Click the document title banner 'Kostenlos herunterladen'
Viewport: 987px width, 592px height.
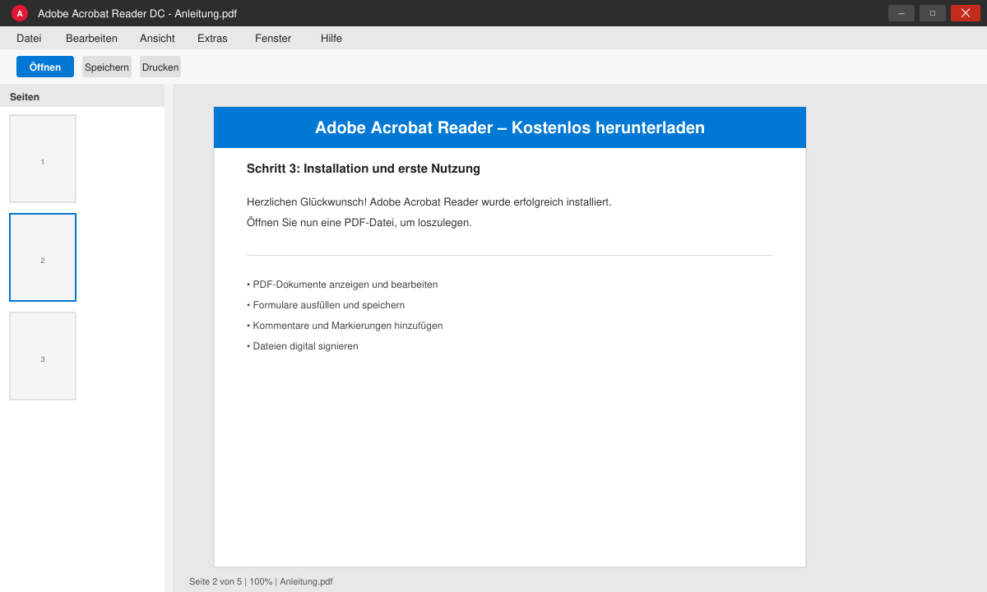pyautogui.click(x=510, y=127)
